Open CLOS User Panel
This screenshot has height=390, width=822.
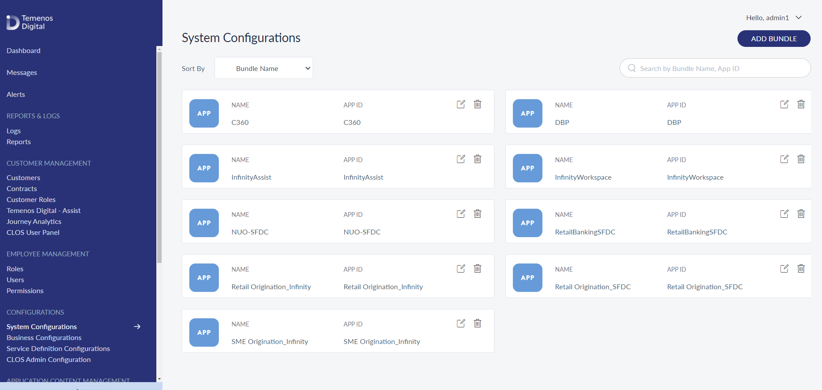33,233
